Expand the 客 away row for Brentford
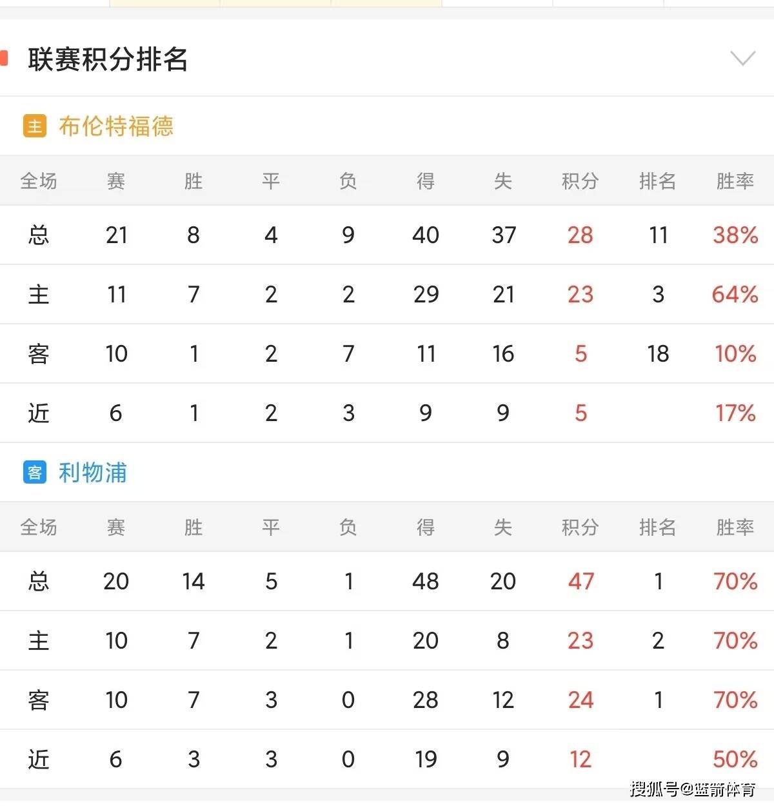The height and width of the screenshot is (806, 774). (x=38, y=353)
